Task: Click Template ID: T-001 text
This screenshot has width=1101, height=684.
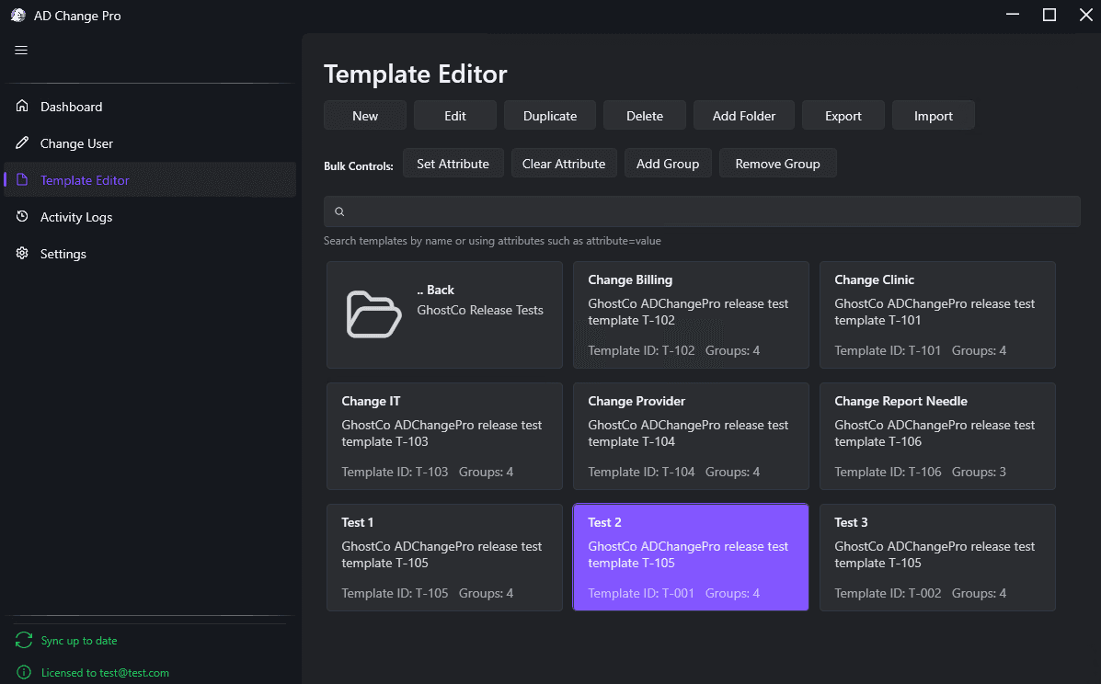Action: coord(641,593)
